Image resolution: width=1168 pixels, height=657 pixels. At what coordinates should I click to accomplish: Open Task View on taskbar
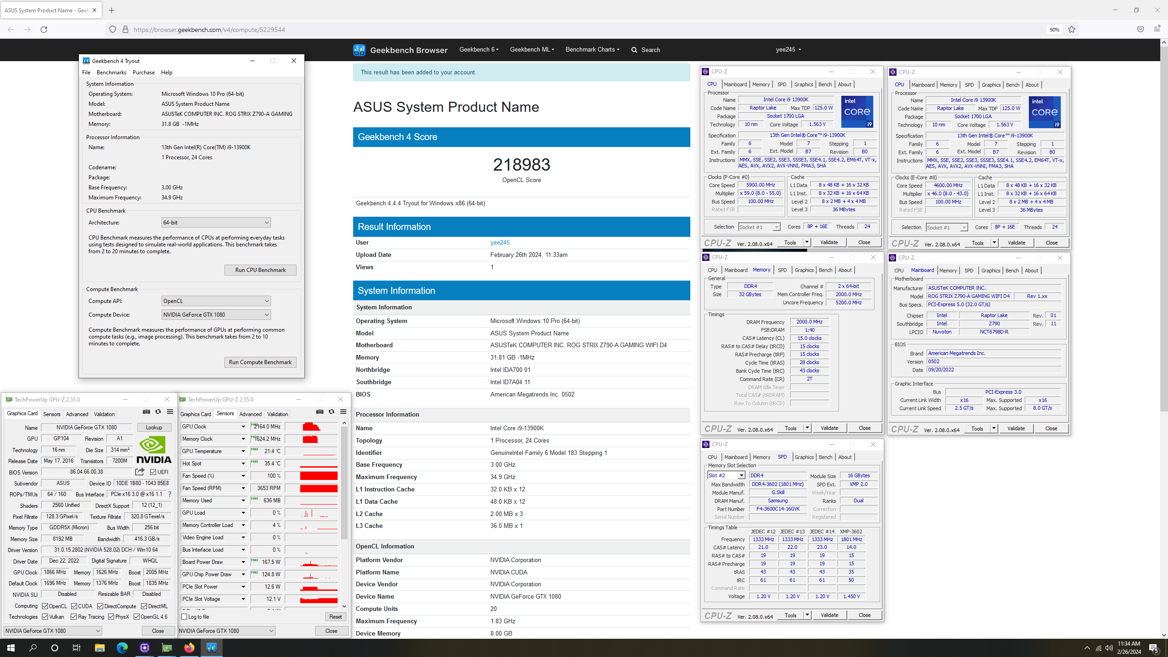(77, 648)
